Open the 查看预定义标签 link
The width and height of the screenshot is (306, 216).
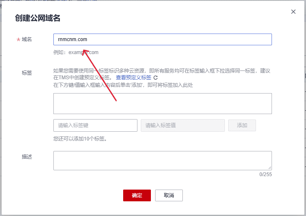pyautogui.click(x=134, y=78)
